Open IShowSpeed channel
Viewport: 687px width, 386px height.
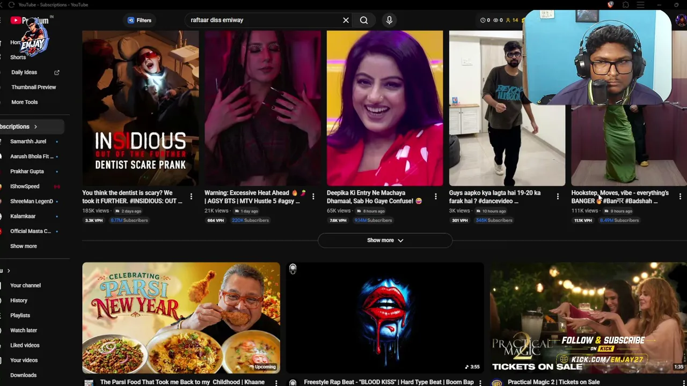[25, 187]
